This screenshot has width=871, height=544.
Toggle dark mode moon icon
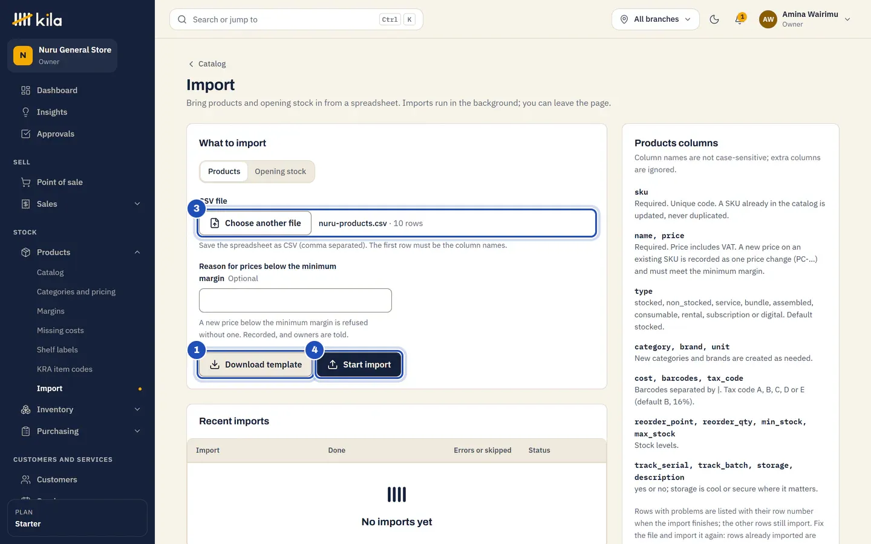pyautogui.click(x=714, y=19)
